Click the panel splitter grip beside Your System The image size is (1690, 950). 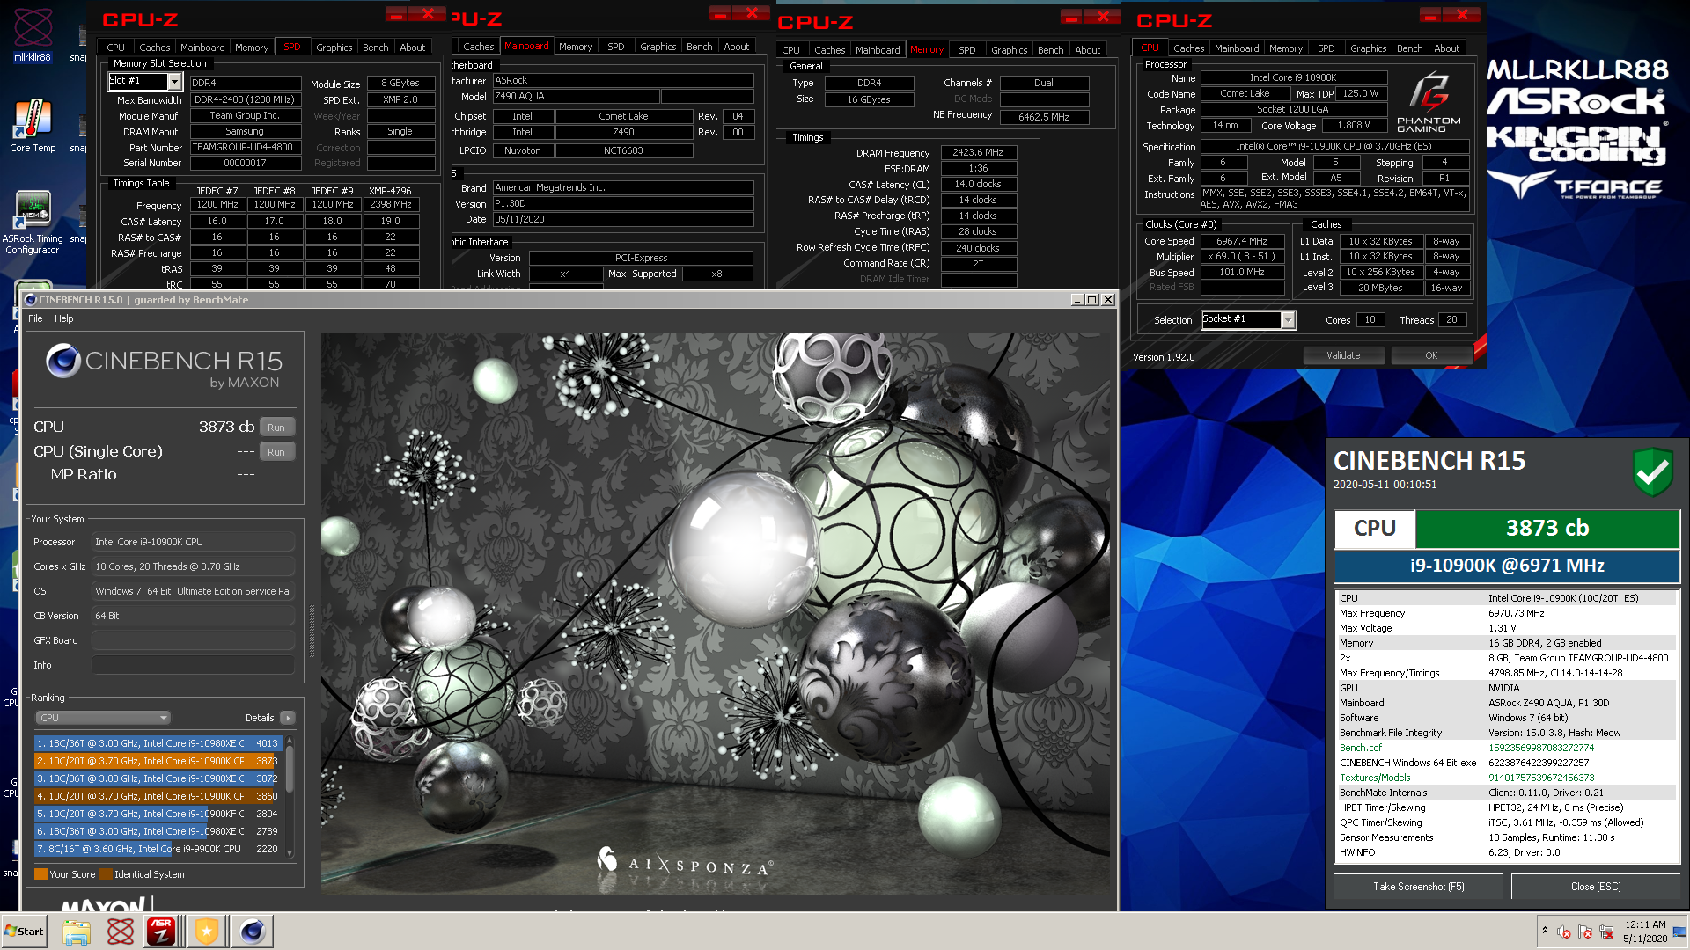[x=312, y=631]
